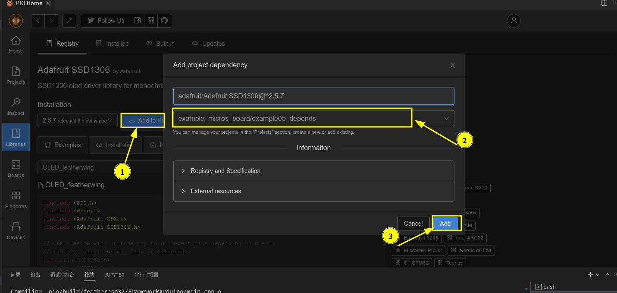Open the account profile icon
Screen dimensions: 617x293
(514, 21)
